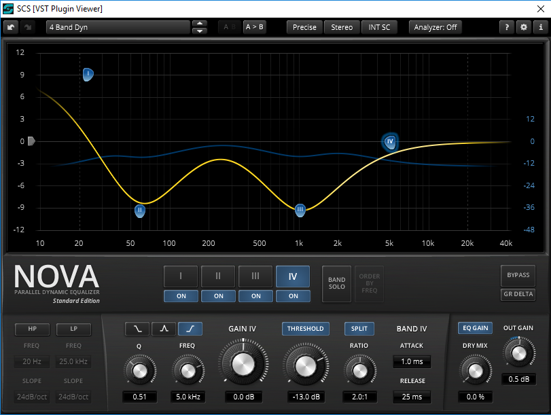This screenshot has width=551, height=415.
Task: Click the out gain value field 0.5 dB
Action: click(518, 379)
